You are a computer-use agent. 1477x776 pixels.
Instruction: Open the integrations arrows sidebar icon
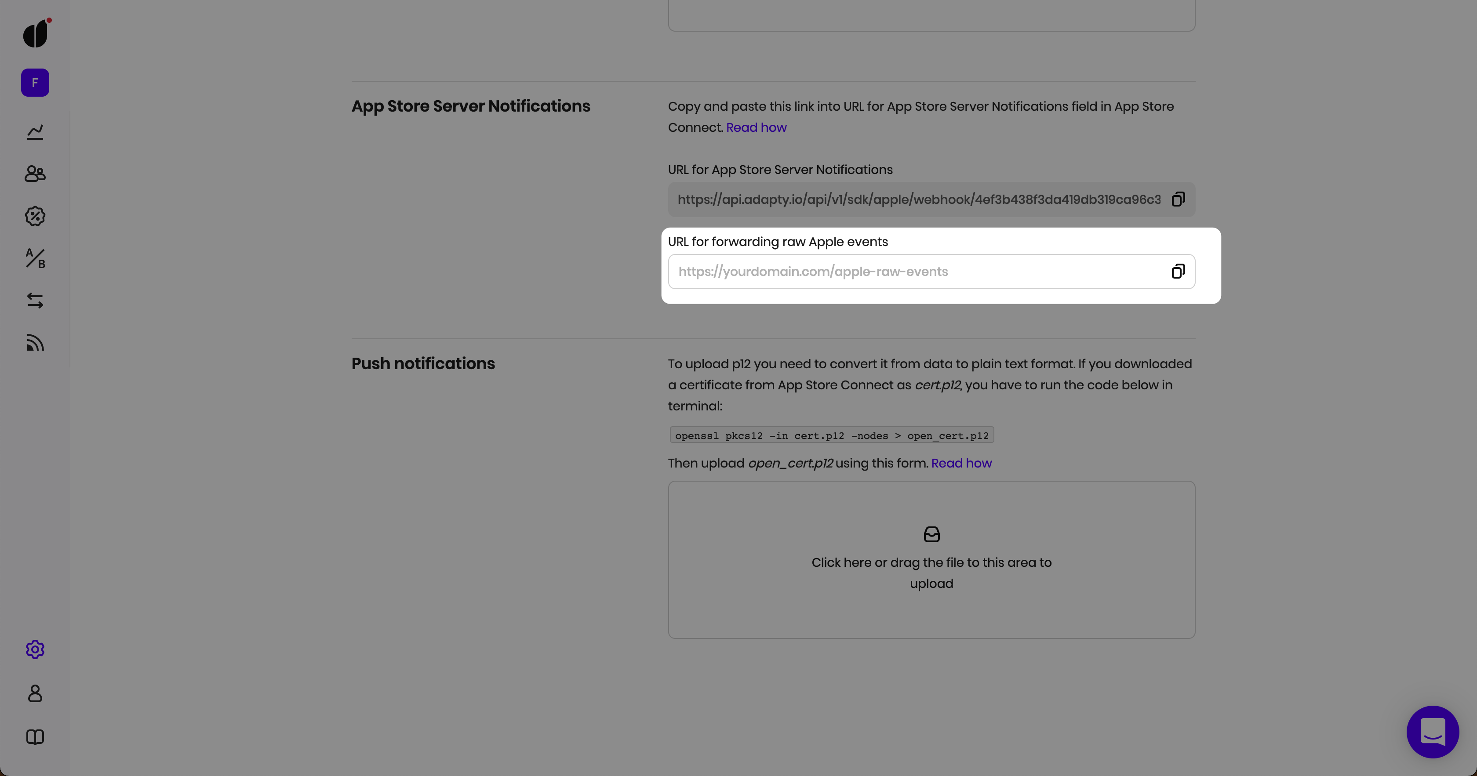[x=35, y=300]
